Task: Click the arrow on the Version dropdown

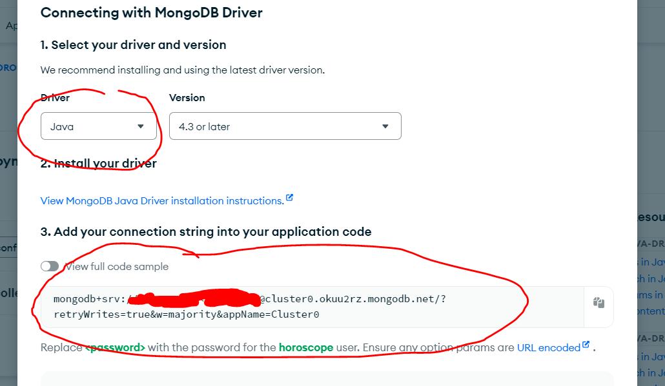Action: (385, 126)
